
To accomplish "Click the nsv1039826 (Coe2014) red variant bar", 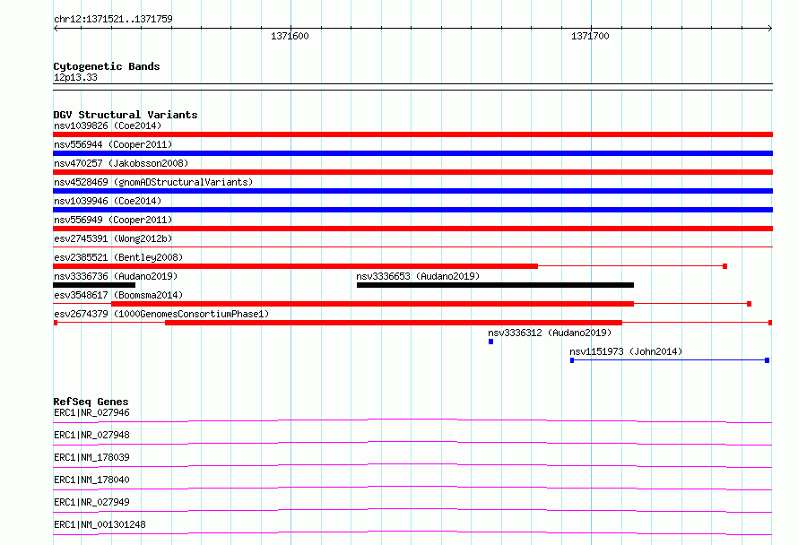I will pos(412,134).
